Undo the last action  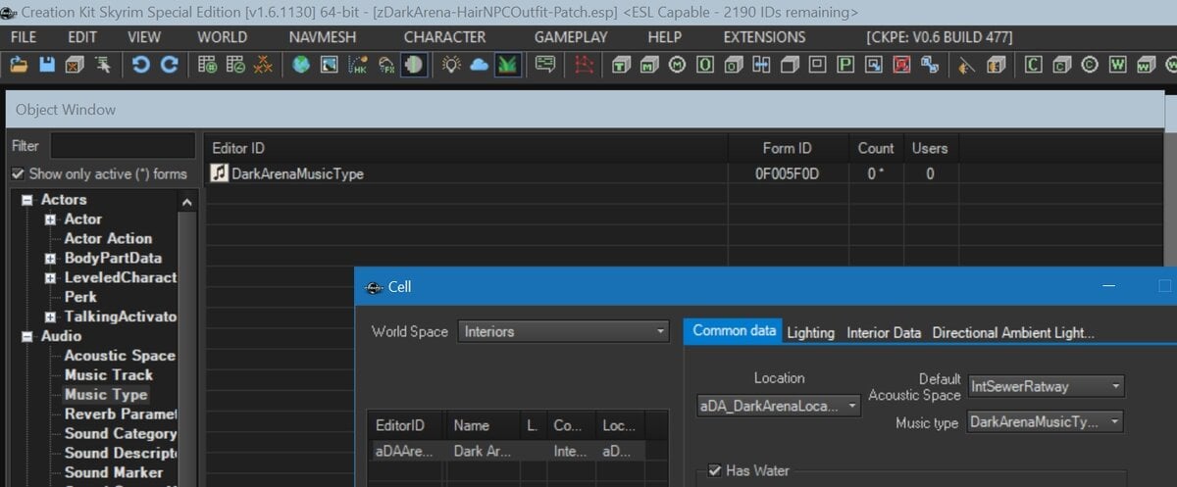tap(140, 65)
